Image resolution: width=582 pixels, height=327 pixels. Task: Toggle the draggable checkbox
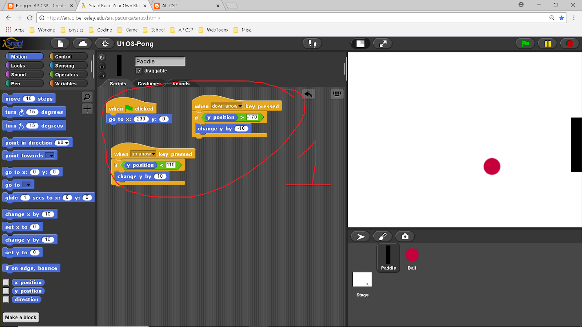tap(139, 71)
